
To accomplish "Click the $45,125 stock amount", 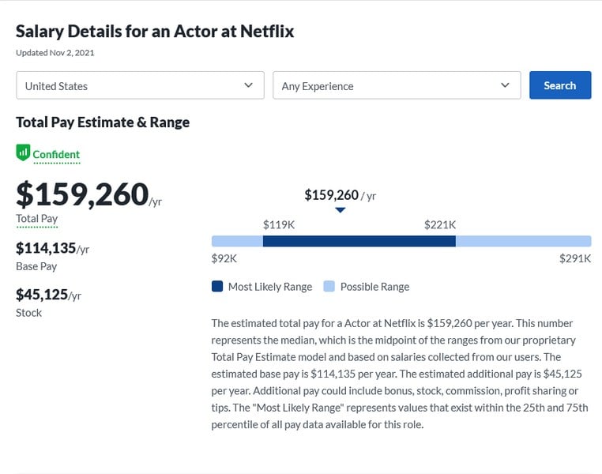I will (42, 295).
